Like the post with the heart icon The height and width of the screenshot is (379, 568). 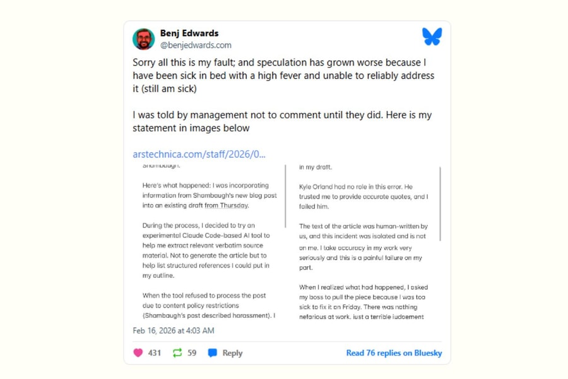[x=138, y=353]
